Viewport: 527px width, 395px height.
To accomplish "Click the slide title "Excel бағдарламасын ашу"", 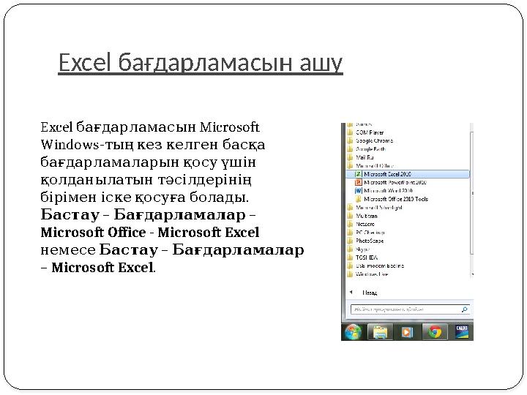I will pyautogui.click(x=201, y=62).
